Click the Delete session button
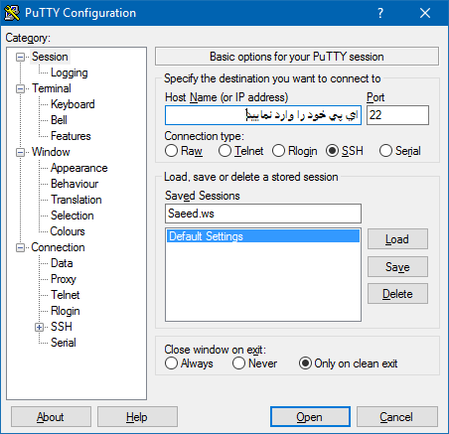The width and height of the screenshot is (449, 434). 397,294
